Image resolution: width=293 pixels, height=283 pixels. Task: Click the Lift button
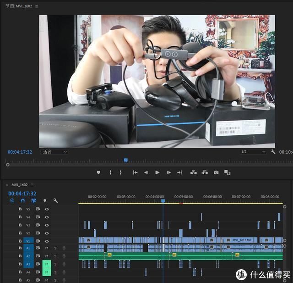pyautogui.click(x=193, y=172)
